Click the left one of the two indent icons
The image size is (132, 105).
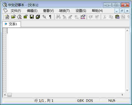[x=91, y=17]
